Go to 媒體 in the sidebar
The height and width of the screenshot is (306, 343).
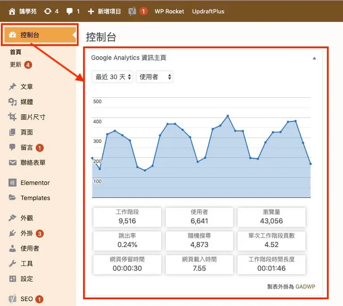coord(27,102)
